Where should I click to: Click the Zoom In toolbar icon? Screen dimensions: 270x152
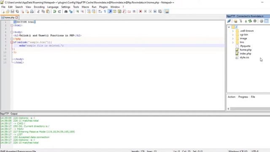(77, 11)
